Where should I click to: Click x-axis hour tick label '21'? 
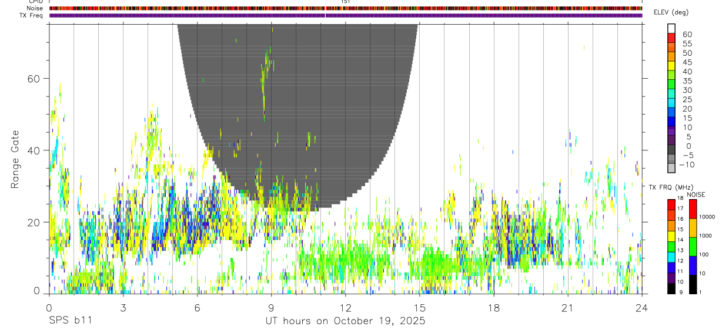[x=567, y=308]
